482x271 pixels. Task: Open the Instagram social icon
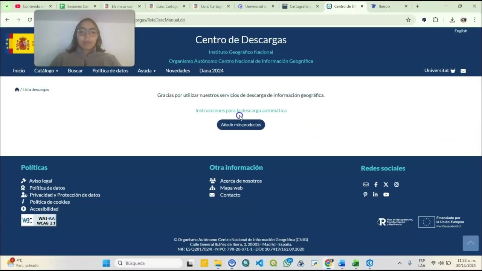(397, 184)
